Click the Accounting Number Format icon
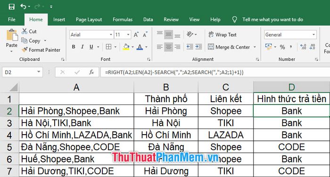The image size is (330, 177). coord(269,47)
